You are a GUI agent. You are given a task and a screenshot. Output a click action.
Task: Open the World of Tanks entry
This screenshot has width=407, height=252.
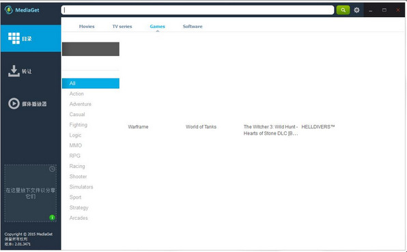coord(201,127)
